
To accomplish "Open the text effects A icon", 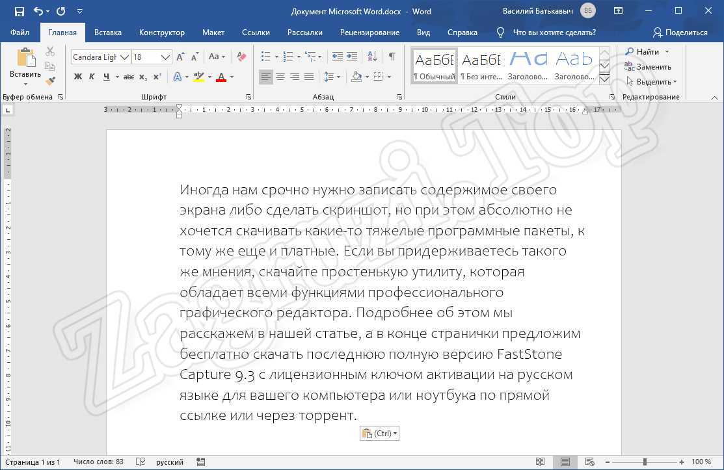I will tap(178, 77).
